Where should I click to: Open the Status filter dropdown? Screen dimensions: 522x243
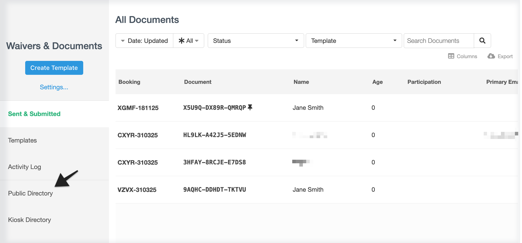pos(256,41)
